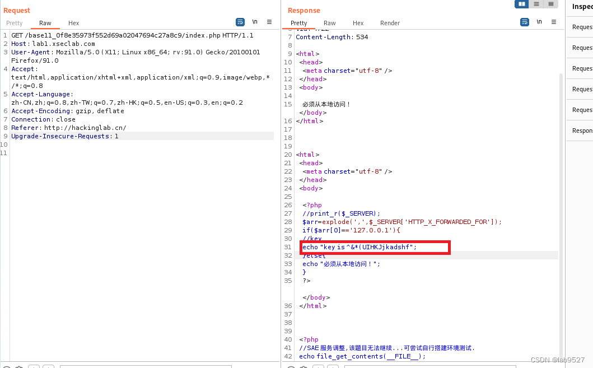Click the Content-Length: 534 response header
Image resolution: width=593 pixels, height=368 pixels.
331,36
